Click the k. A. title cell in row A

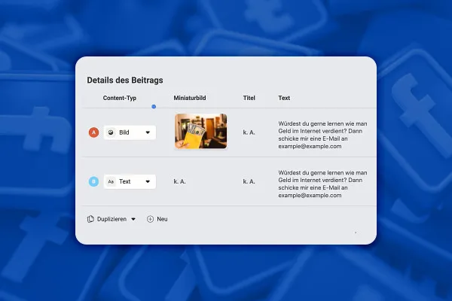tap(249, 132)
